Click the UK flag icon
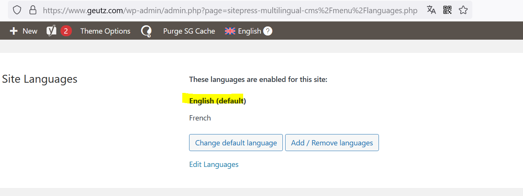Screen dimensions: 523x196 230,31
